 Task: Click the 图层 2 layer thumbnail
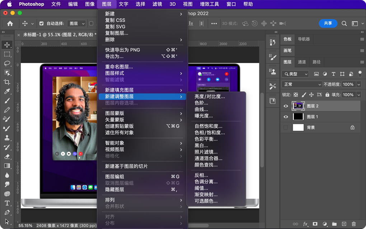[x=298, y=106]
